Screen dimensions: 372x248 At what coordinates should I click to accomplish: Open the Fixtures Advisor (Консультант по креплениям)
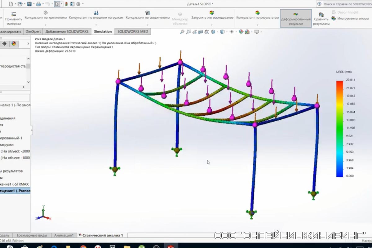pos(46,13)
